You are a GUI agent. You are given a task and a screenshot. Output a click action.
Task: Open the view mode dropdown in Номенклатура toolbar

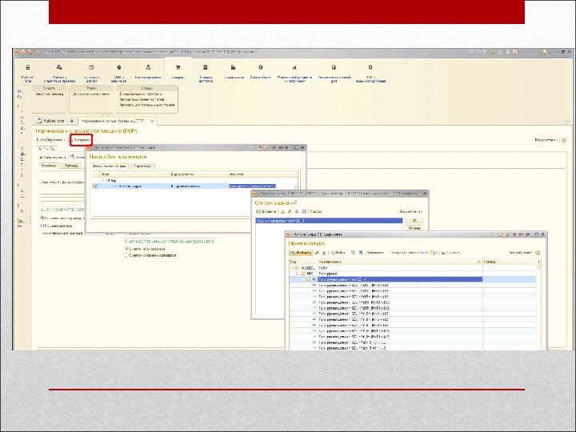(x=434, y=253)
